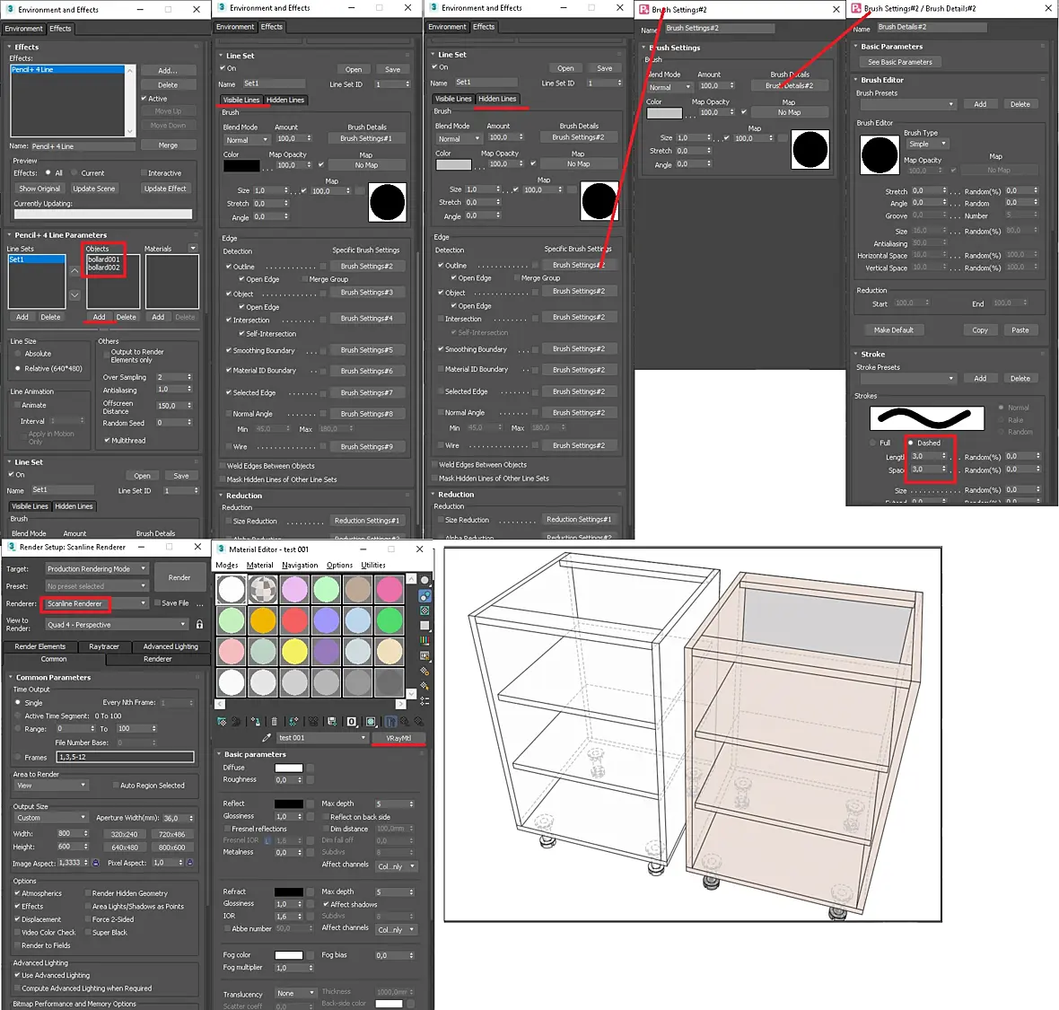The image size is (1059, 1010).
Task: Click Select by Material icon
Action: (x=424, y=686)
